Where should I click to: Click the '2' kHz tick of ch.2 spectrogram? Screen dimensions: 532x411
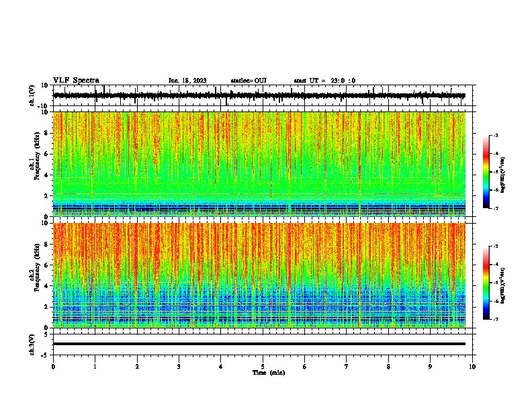pos(46,307)
